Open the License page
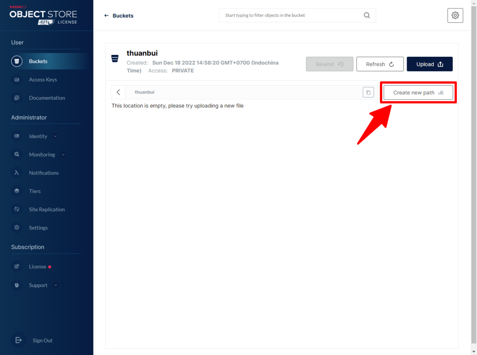 37,267
